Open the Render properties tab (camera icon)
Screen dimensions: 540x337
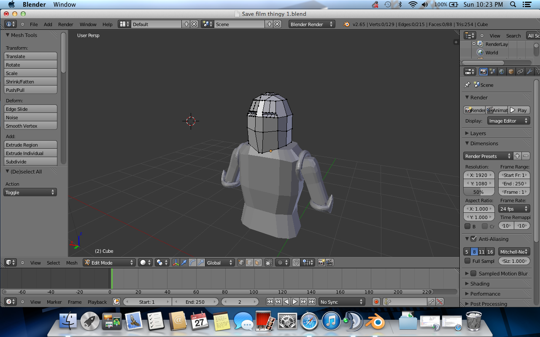pos(483,72)
